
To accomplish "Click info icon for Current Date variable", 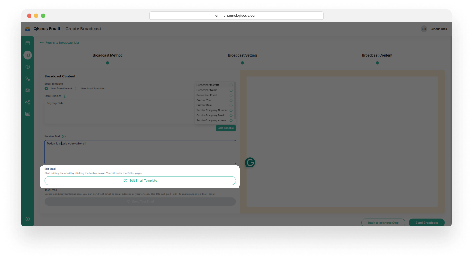I will (231, 105).
